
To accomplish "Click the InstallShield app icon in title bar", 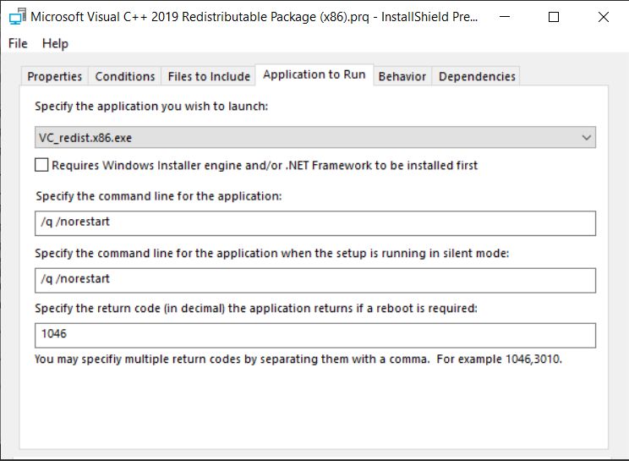I will tap(18, 16).
